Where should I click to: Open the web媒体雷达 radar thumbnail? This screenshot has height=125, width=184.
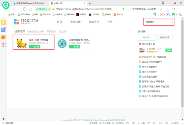click(x=62, y=44)
